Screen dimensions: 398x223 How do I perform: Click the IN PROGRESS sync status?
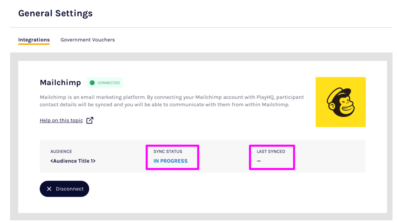pyautogui.click(x=170, y=161)
